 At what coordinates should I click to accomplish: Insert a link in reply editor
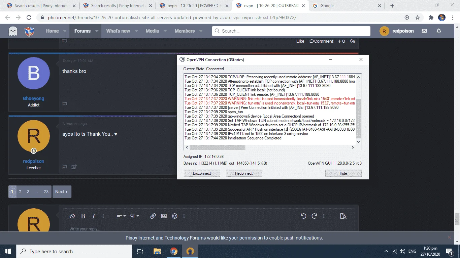click(x=153, y=216)
